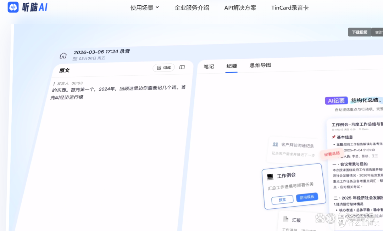383x231 pixels.
Task: Click the 听脑AI brand name text
Action: coord(35,7)
